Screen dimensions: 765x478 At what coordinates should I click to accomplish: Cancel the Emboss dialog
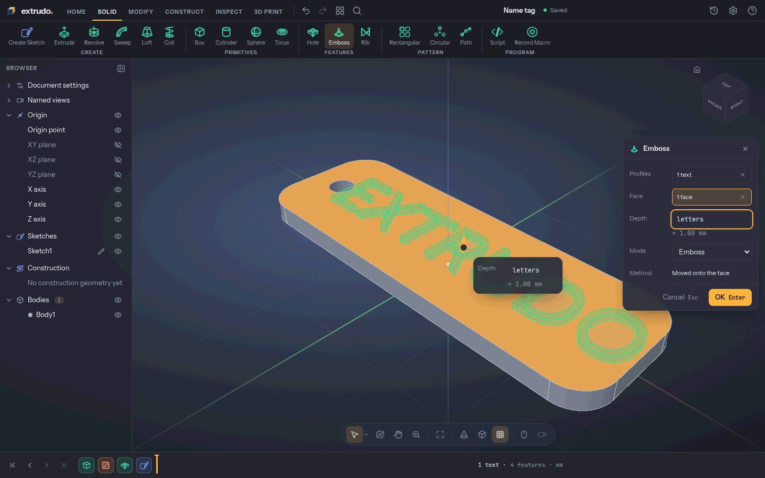click(x=680, y=297)
